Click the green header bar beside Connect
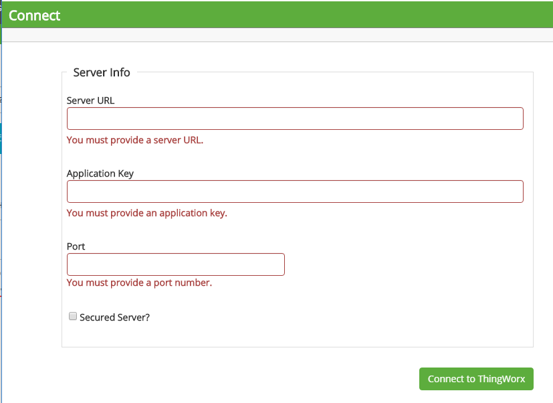Screen dimensions: 553x403 [304, 15]
